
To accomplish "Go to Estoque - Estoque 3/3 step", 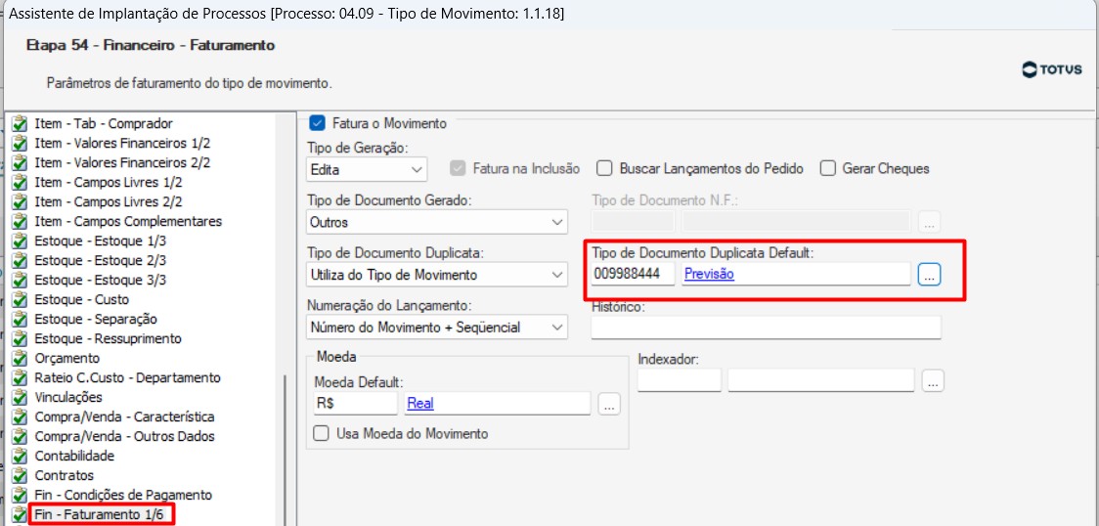I will [101, 281].
